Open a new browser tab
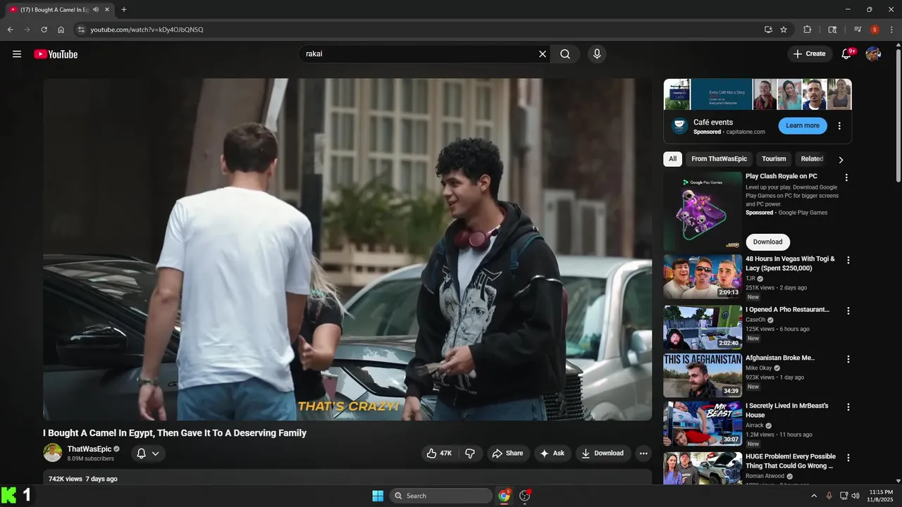 click(124, 10)
